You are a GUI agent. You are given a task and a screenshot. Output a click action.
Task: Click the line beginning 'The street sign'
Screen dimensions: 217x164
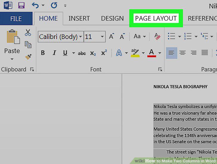click(192, 152)
